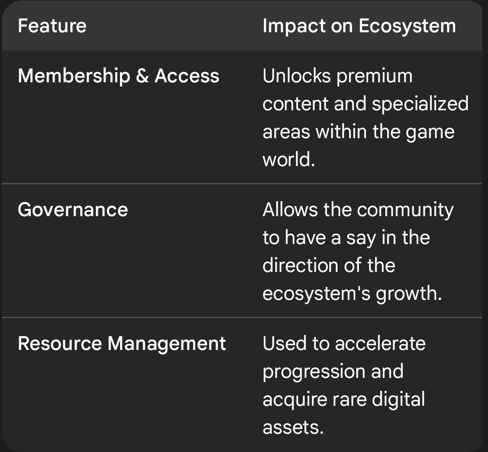Click the Feature column header
Screen dimensions: 488x452
point(52,26)
